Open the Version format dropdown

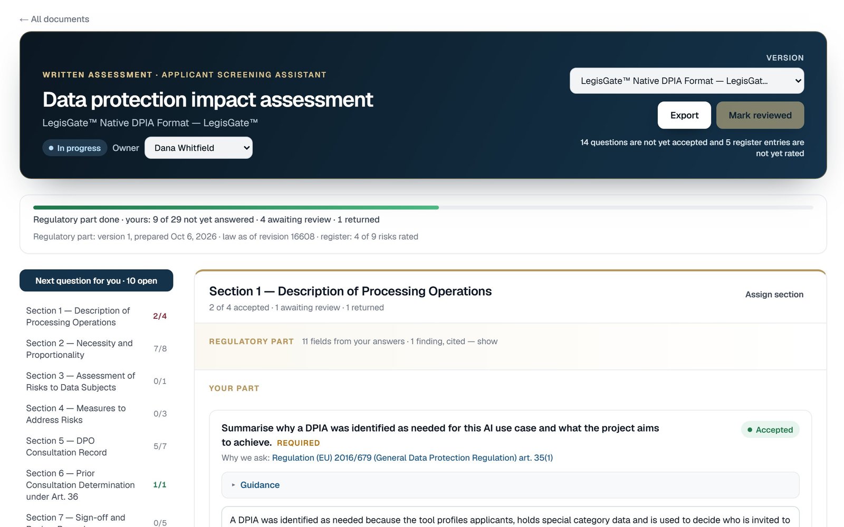point(687,81)
